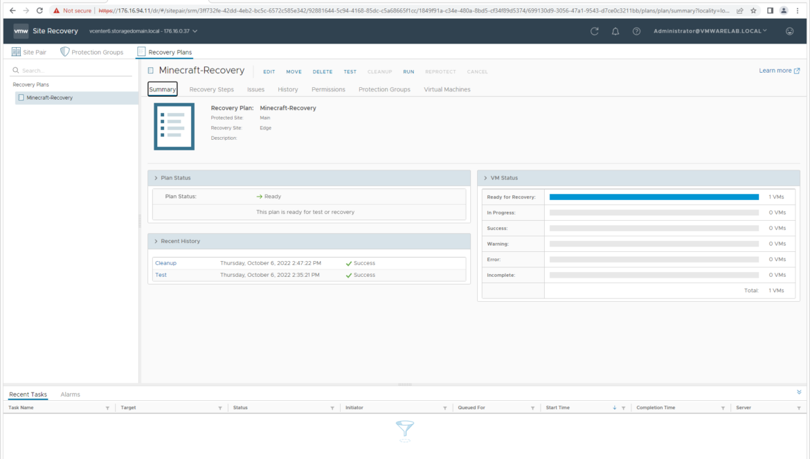The height and width of the screenshot is (459, 810).
Task: Click the Protection Groups shield icon
Action: click(64, 52)
